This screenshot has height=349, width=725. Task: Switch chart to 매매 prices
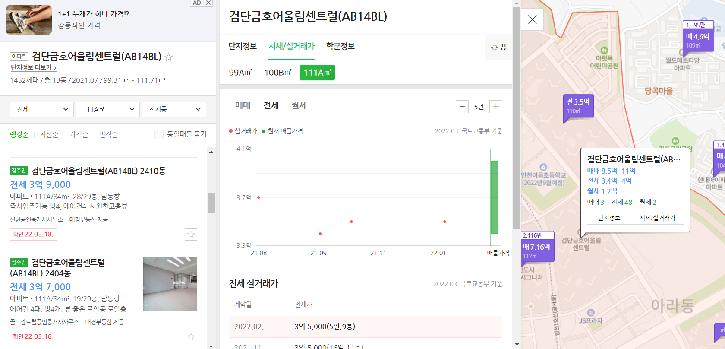(x=243, y=105)
